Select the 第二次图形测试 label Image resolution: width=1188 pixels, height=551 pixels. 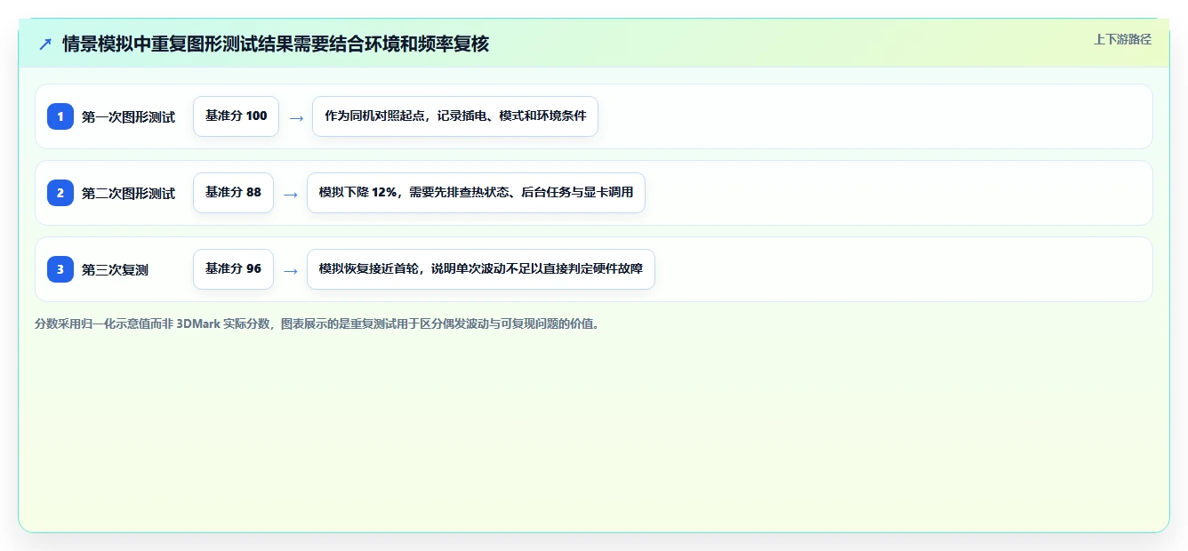tap(128, 193)
